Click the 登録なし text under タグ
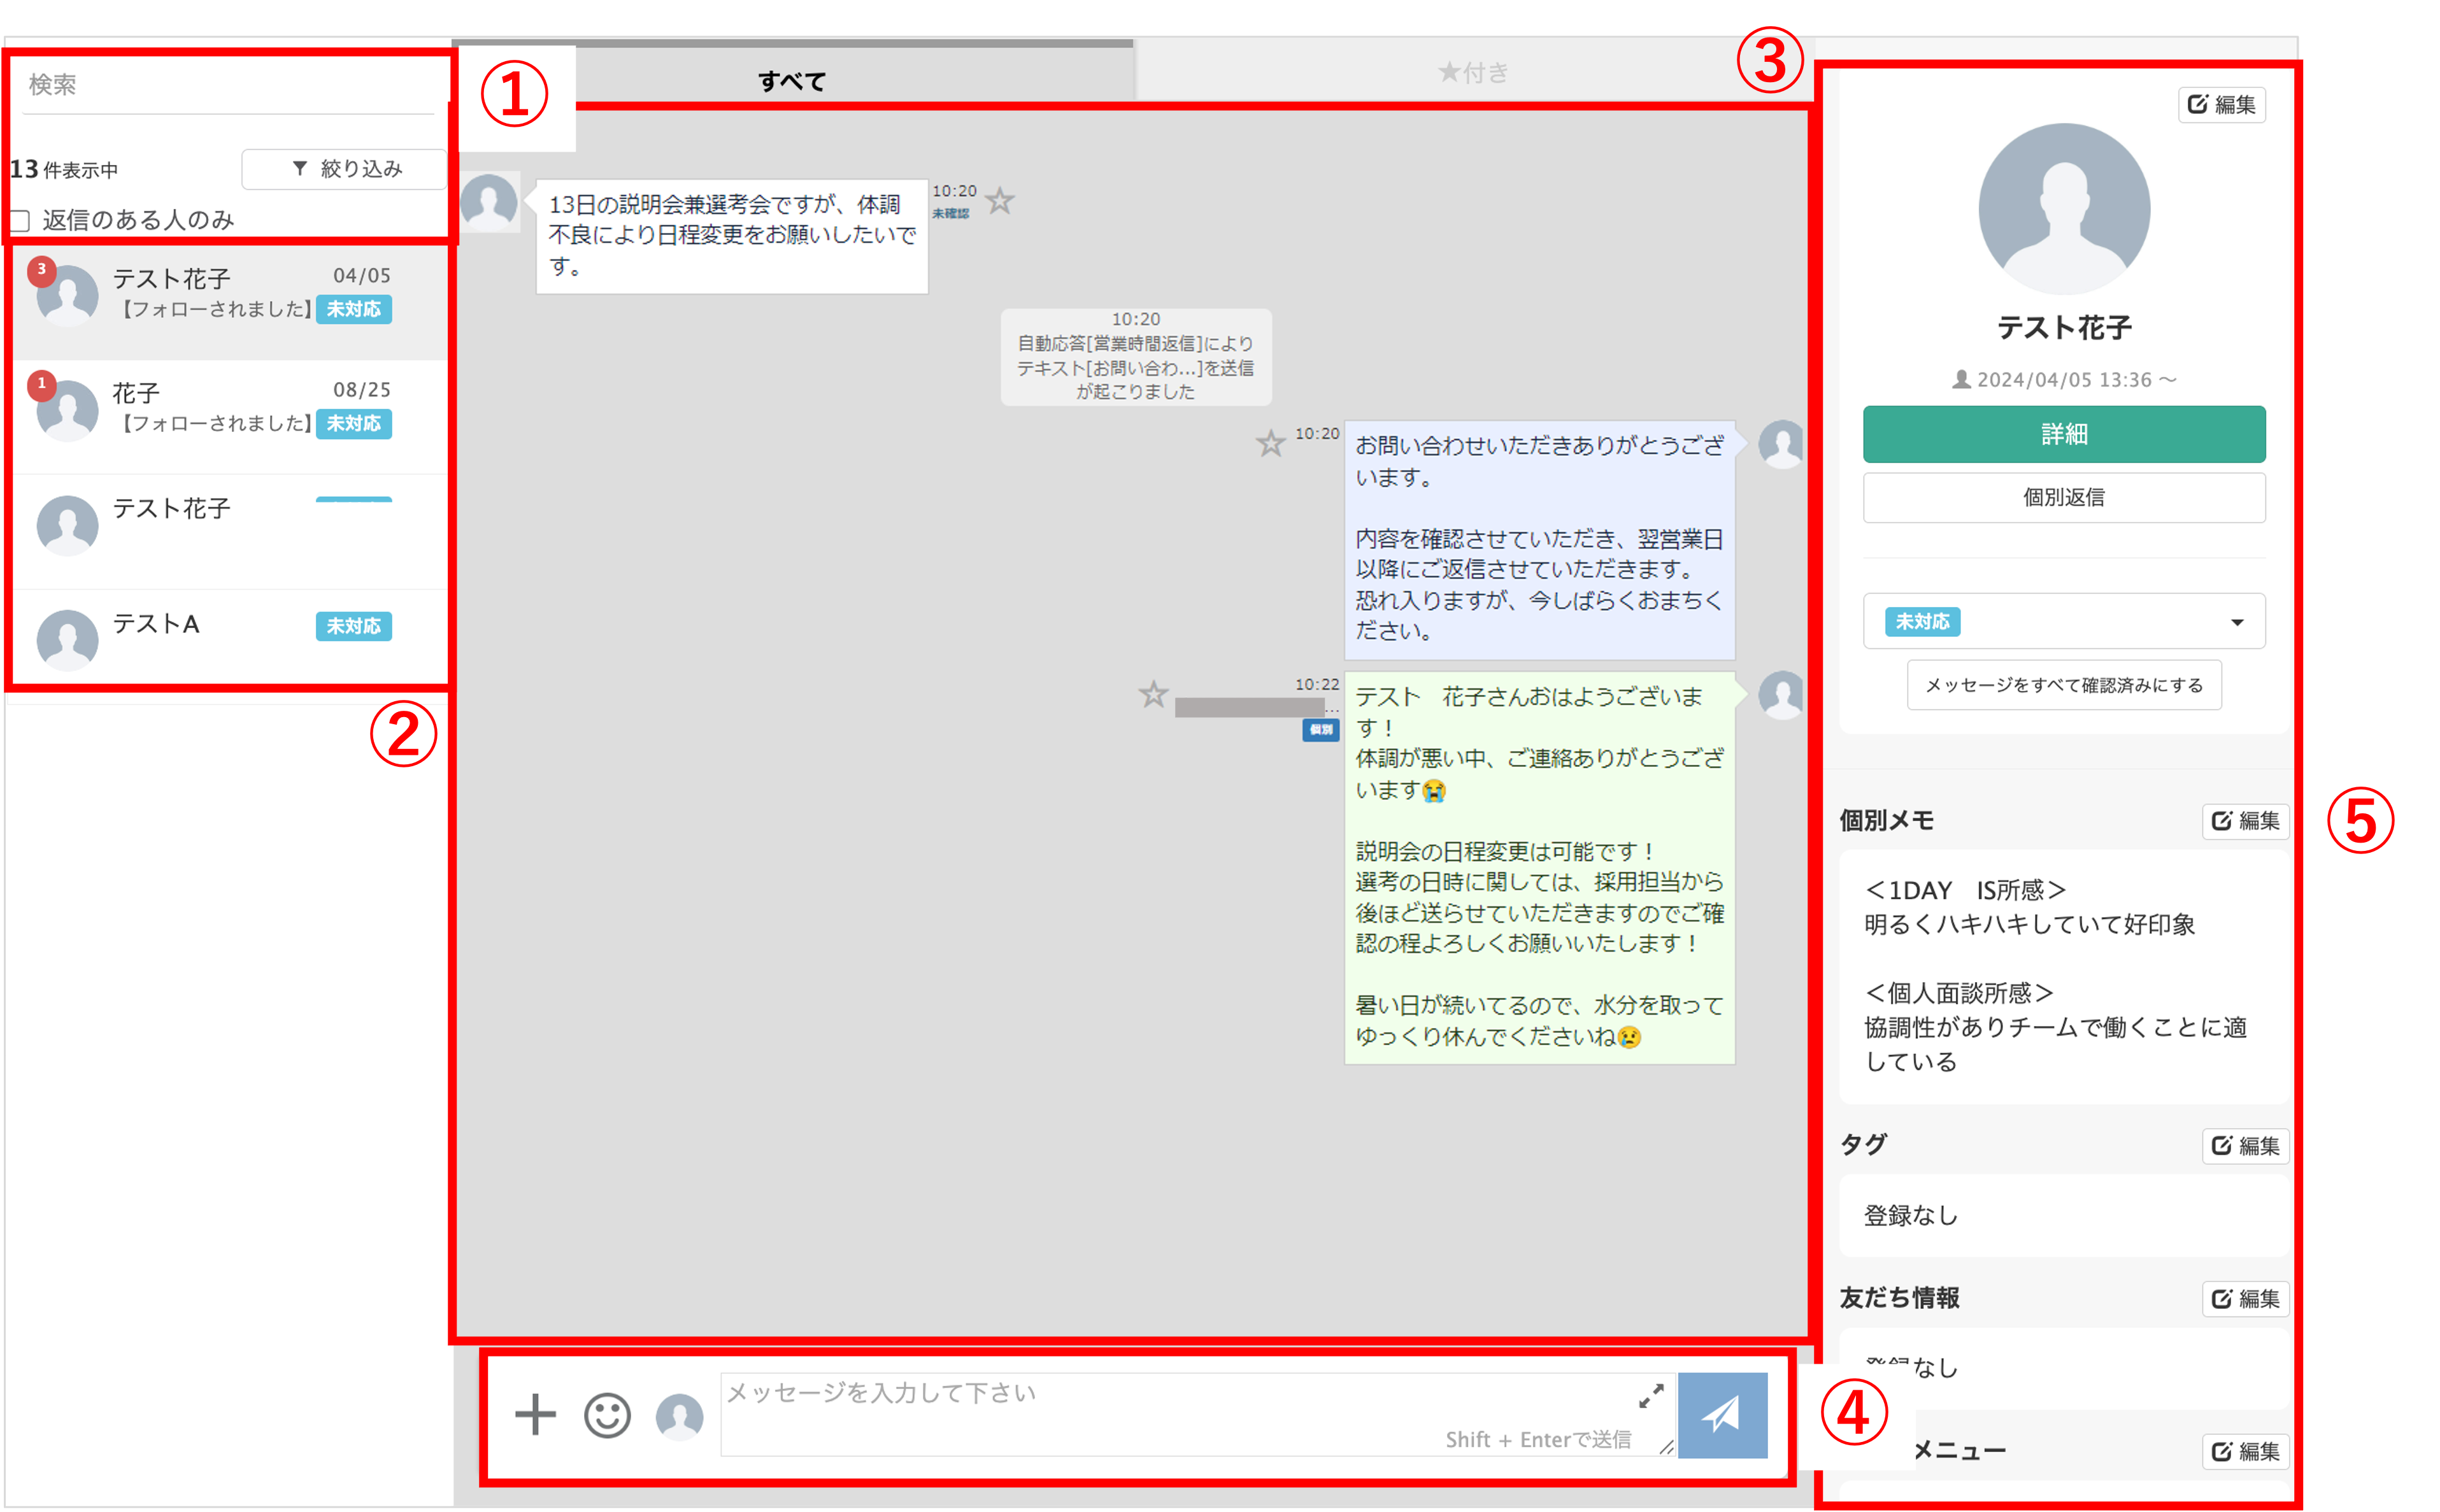Screen dimensions: 2440x1512 coord(1910,1216)
